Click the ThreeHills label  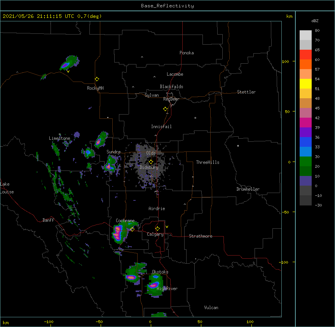coord(208,162)
